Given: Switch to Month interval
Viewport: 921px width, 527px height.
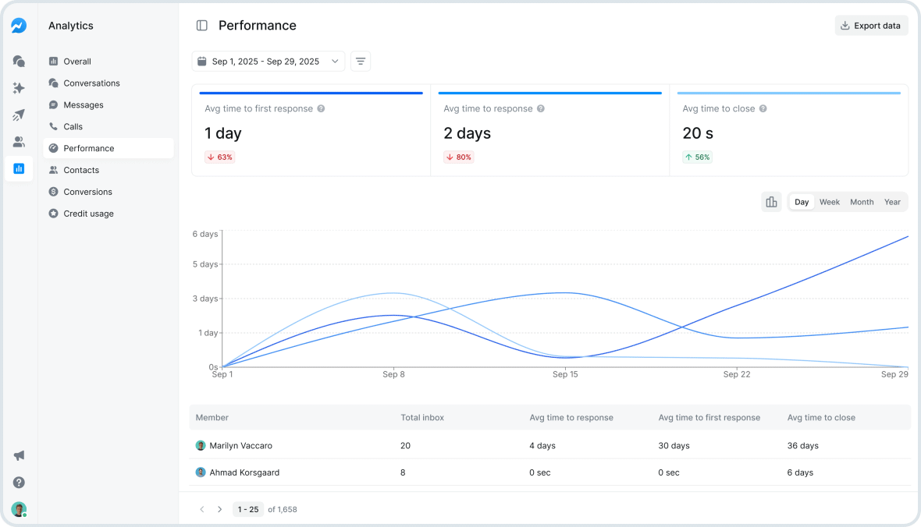Looking at the screenshot, I should coord(861,201).
